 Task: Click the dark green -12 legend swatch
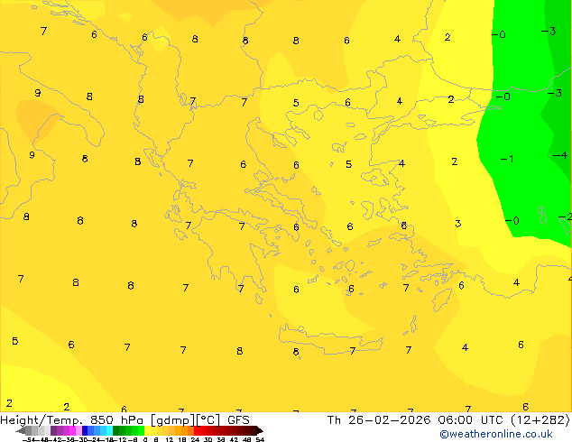coord(115,430)
